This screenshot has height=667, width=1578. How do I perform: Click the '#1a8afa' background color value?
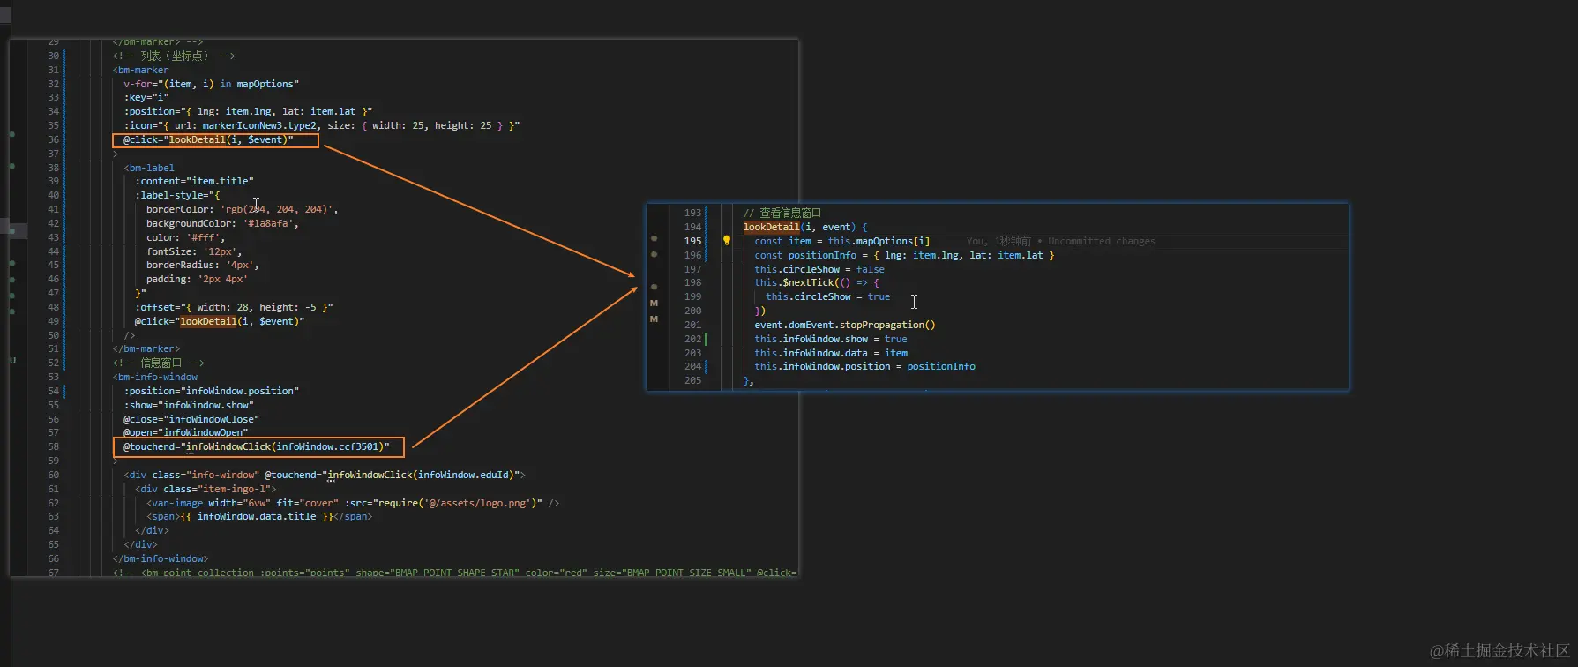271,223
